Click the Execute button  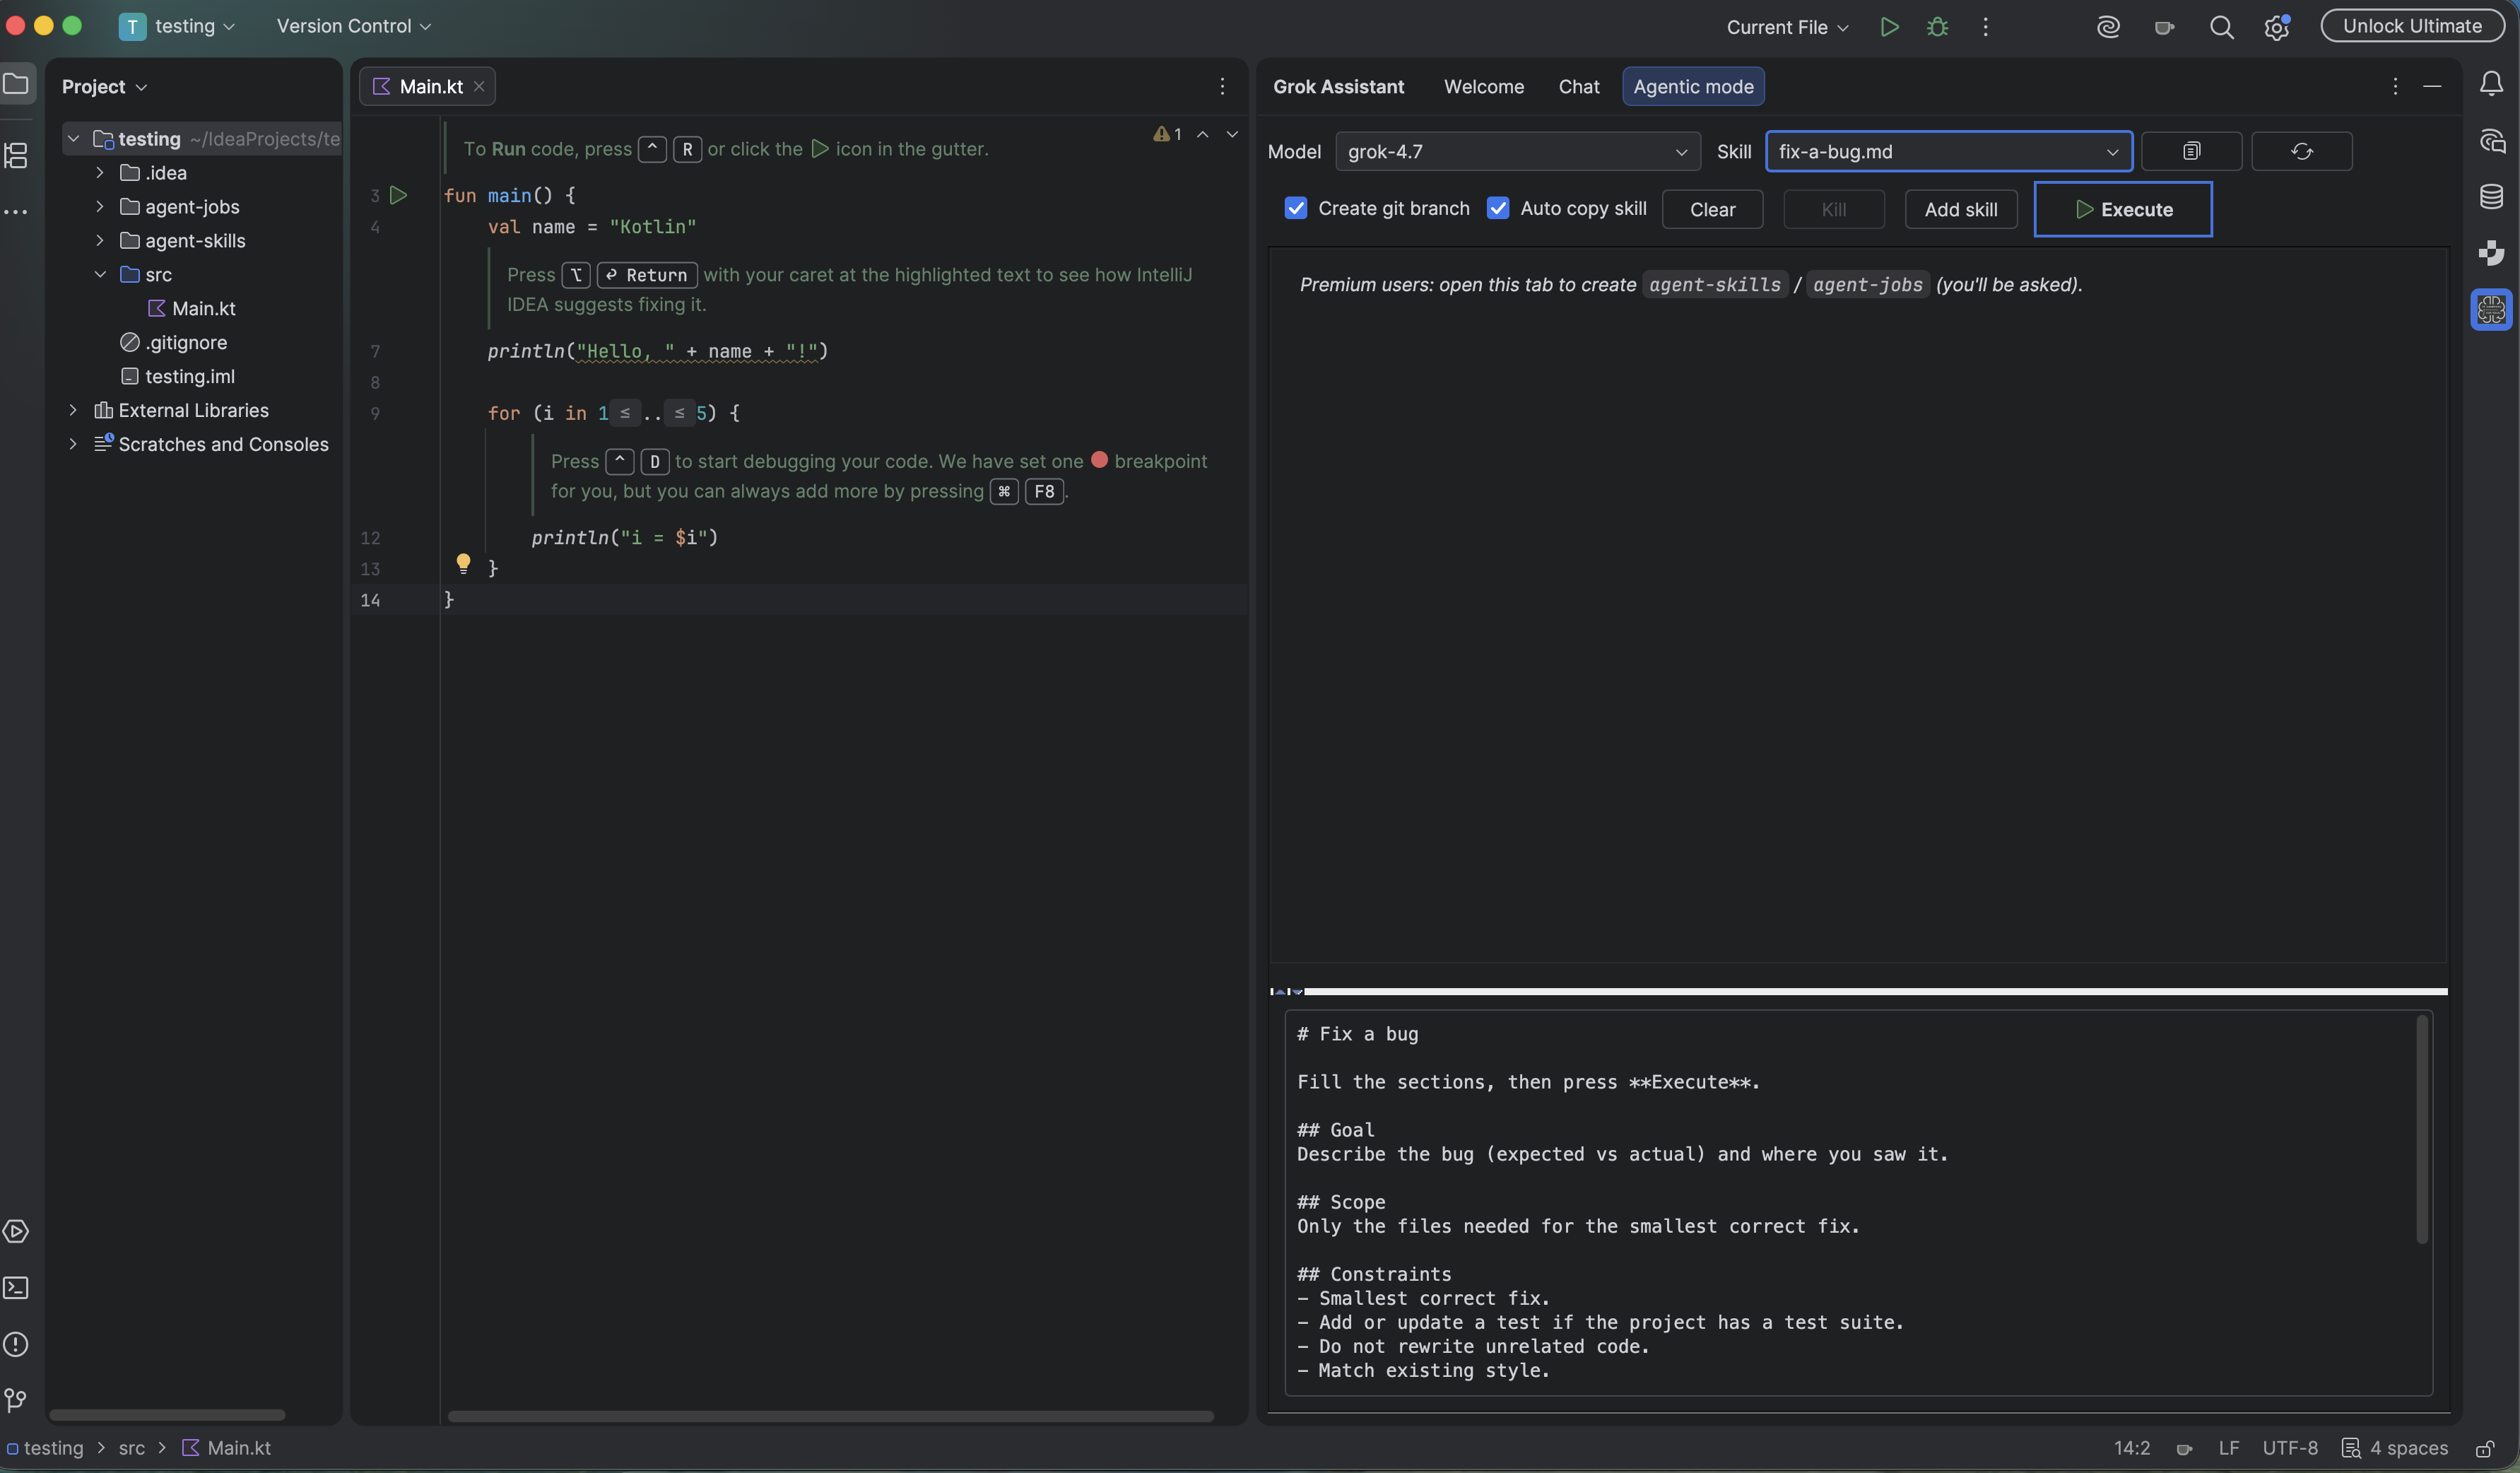click(2123, 209)
